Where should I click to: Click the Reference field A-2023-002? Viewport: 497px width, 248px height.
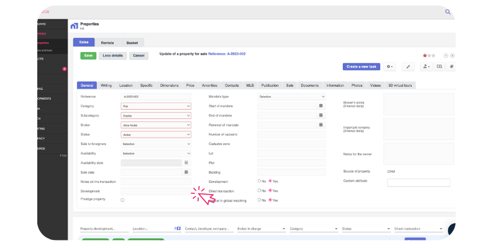(x=156, y=97)
